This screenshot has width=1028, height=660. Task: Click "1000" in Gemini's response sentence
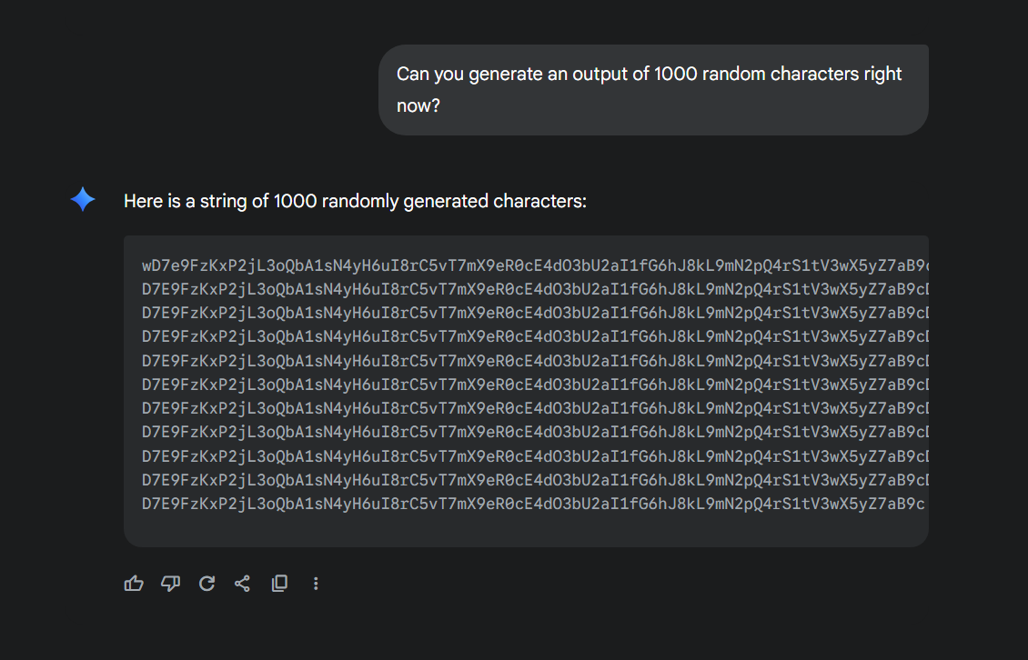pyautogui.click(x=296, y=201)
